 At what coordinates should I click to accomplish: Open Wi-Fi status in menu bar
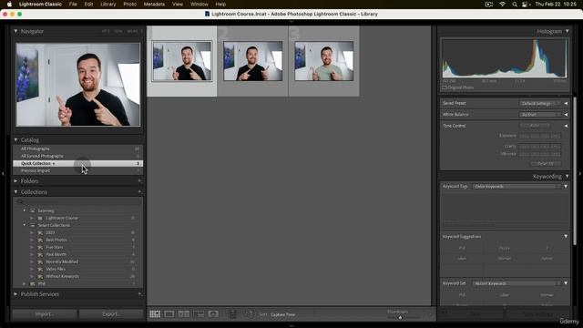[x=502, y=5]
